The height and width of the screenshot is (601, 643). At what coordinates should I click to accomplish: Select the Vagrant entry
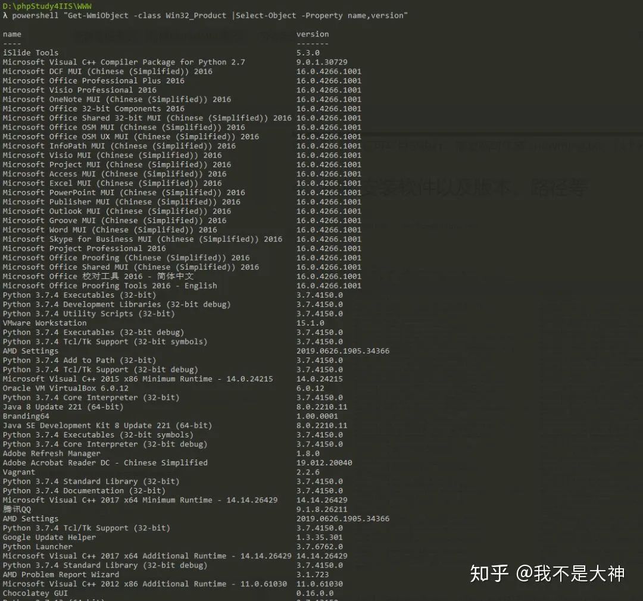18,472
